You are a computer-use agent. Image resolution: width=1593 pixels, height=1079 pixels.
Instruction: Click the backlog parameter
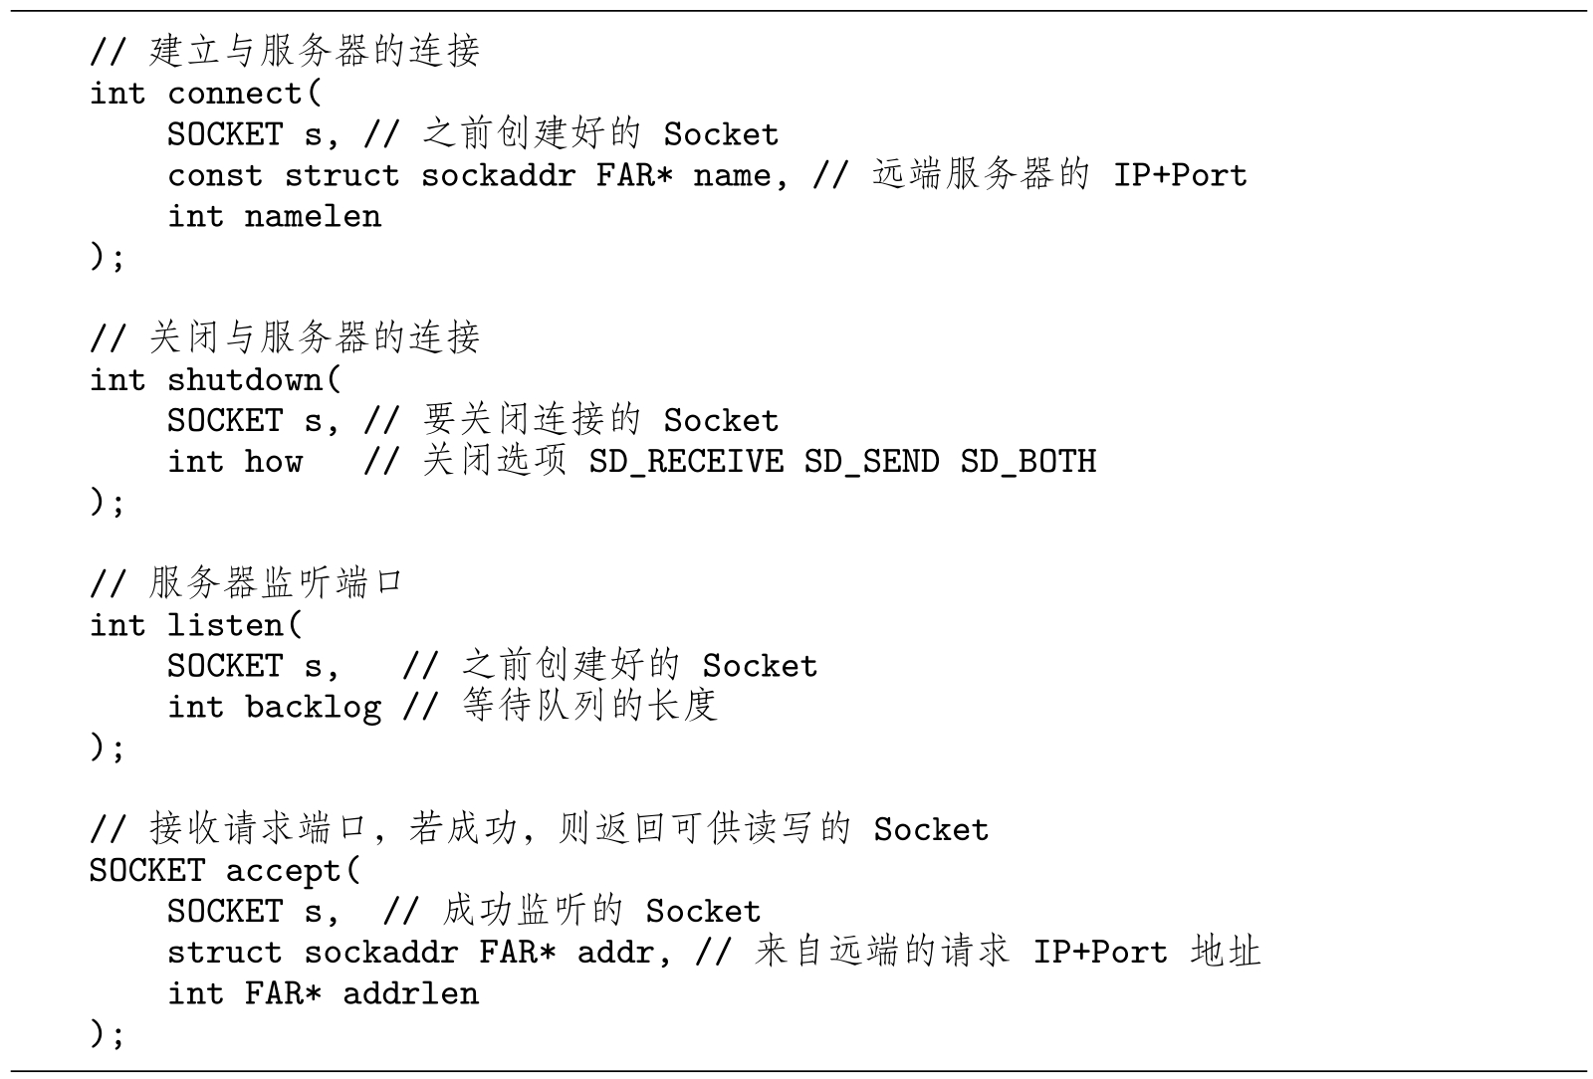(313, 707)
